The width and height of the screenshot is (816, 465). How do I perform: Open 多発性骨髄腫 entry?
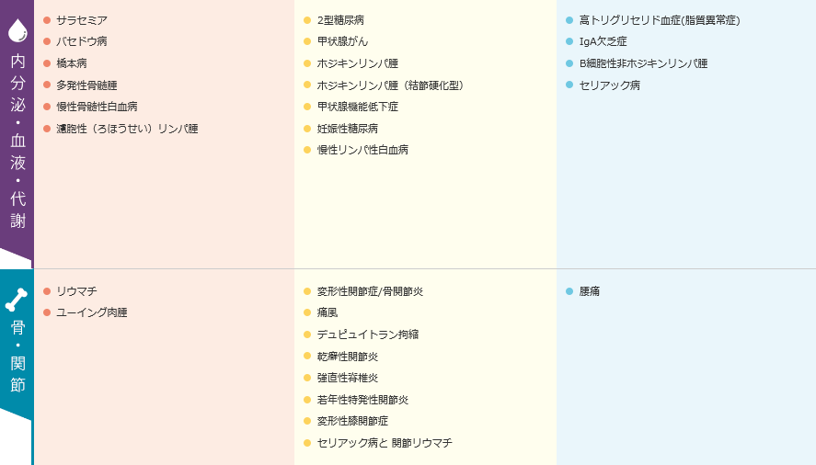[x=86, y=85]
